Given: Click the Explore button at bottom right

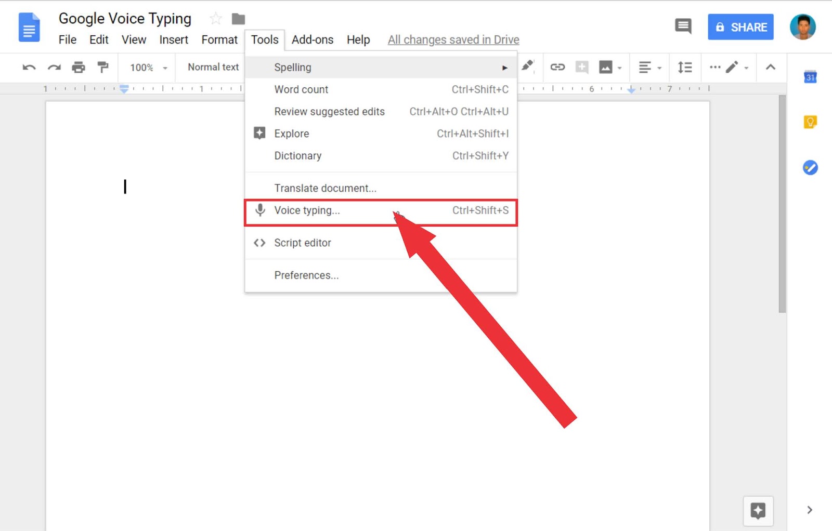Looking at the screenshot, I should pyautogui.click(x=758, y=511).
